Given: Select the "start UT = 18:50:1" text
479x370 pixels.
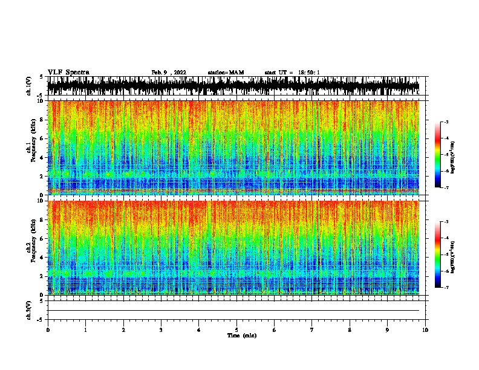Looking at the screenshot, I should click(x=292, y=73).
